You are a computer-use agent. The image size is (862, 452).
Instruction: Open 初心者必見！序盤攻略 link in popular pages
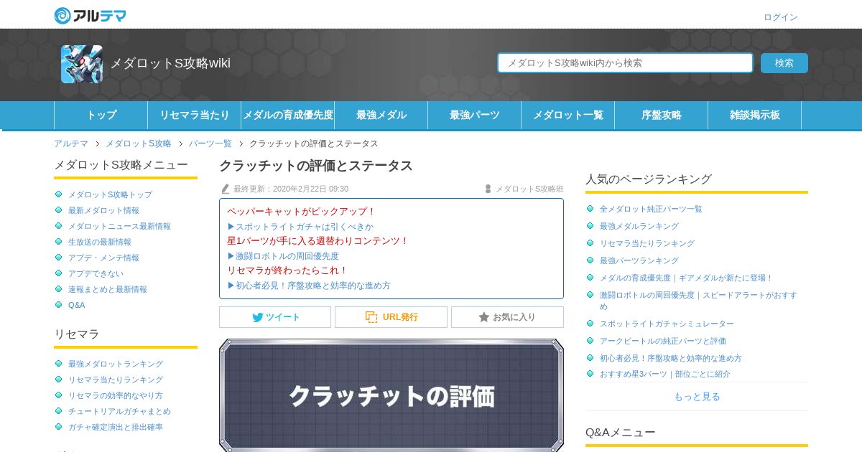click(x=671, y=358)
